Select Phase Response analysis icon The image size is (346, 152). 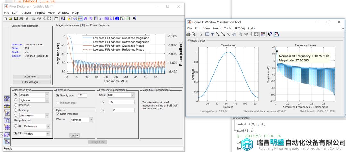(75, 19)
